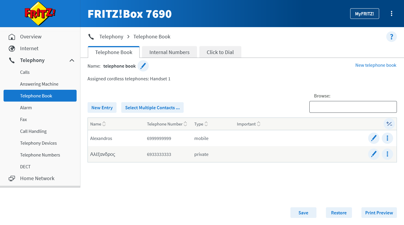The image size is (404, 225).
Task: Click the New Entry button
Action: (x=102, y=107)
